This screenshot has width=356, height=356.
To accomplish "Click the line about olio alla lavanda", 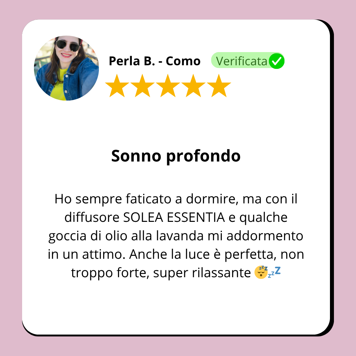I will [176, 236].
